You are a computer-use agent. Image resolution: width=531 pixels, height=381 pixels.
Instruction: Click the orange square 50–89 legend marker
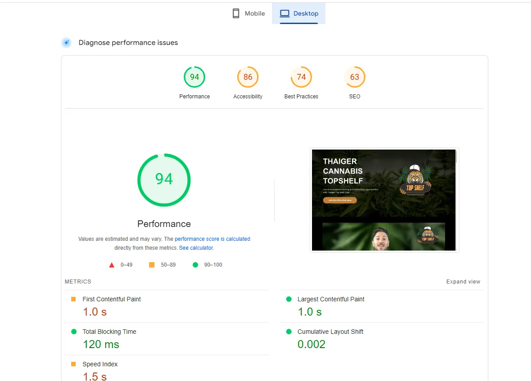point(152,265)
